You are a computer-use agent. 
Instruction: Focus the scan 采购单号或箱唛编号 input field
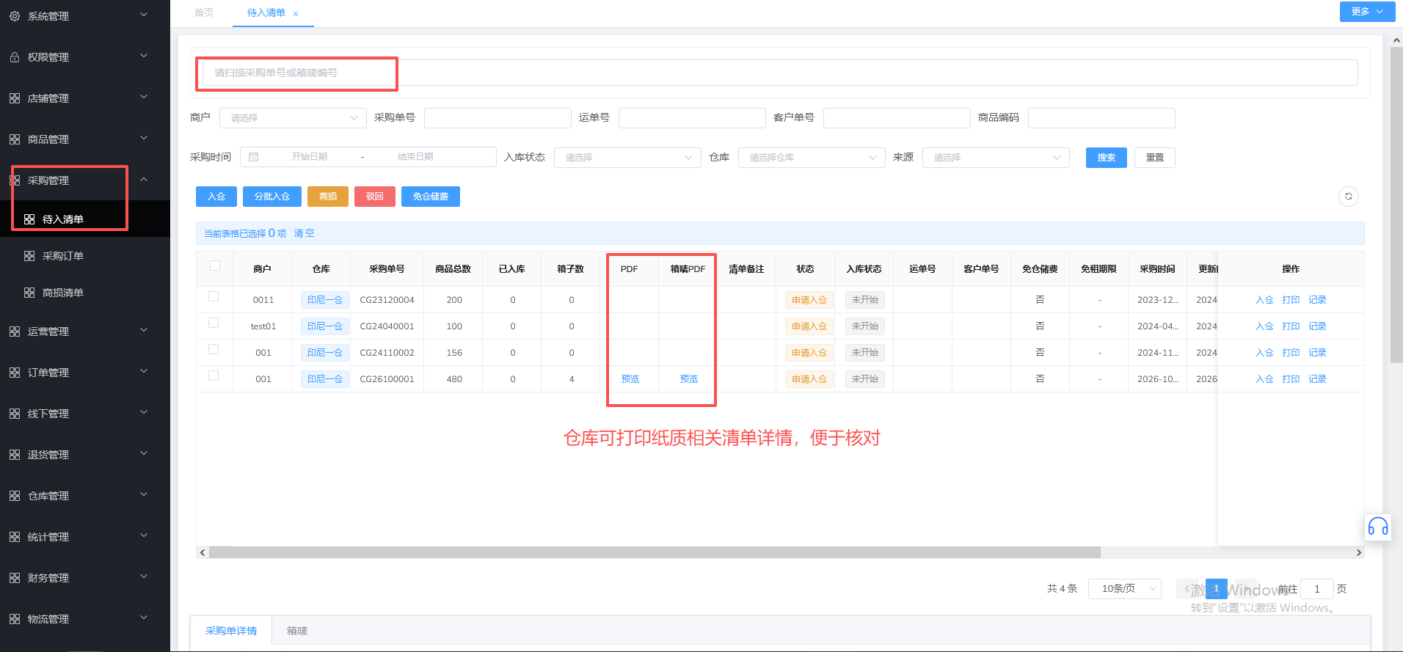[780, 73]
